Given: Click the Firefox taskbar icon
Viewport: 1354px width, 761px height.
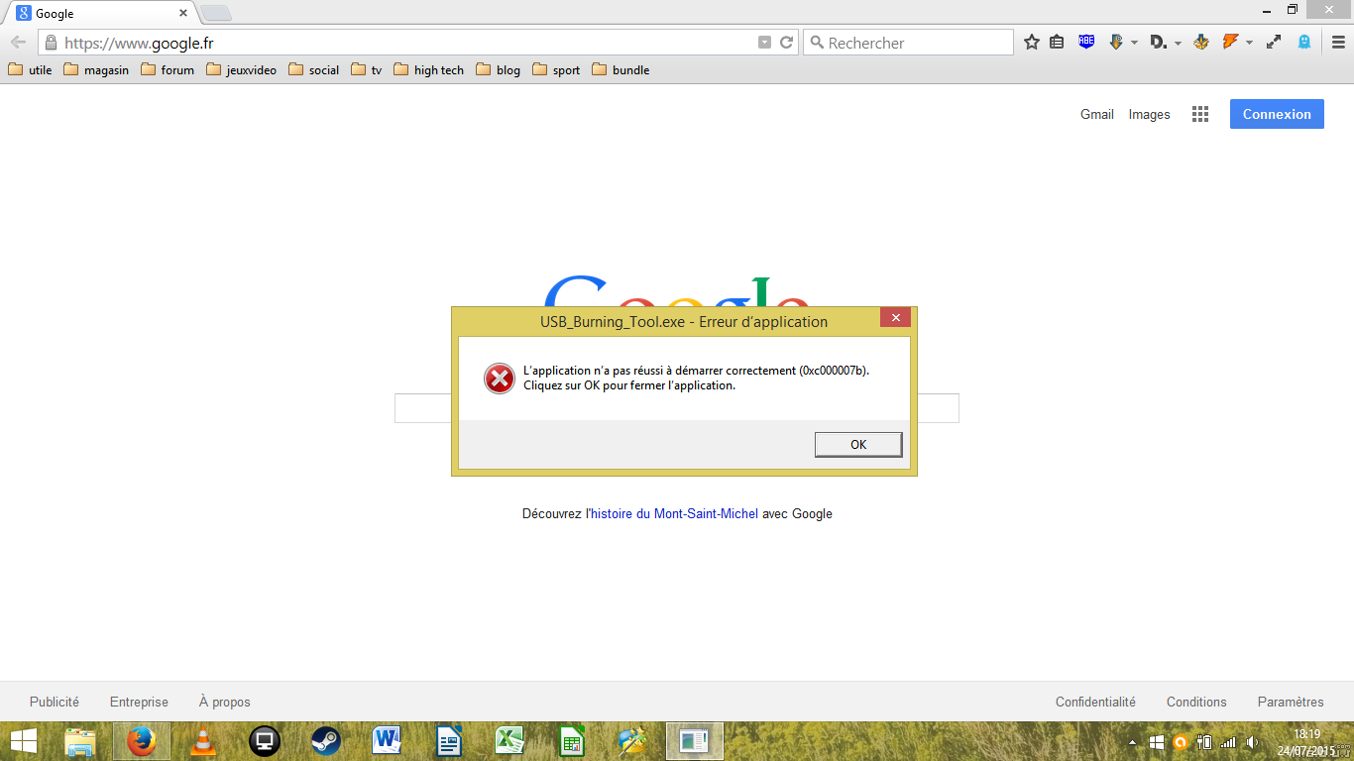Looking at the screenshot, I should tap(142, 741).
